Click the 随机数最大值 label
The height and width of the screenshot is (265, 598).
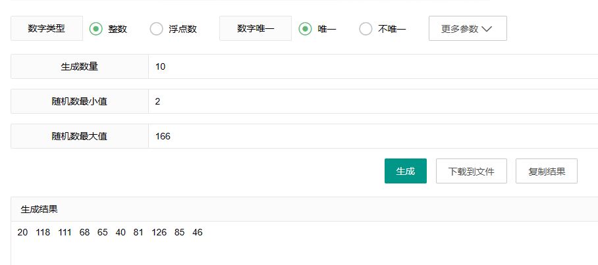tap(80, 136)
